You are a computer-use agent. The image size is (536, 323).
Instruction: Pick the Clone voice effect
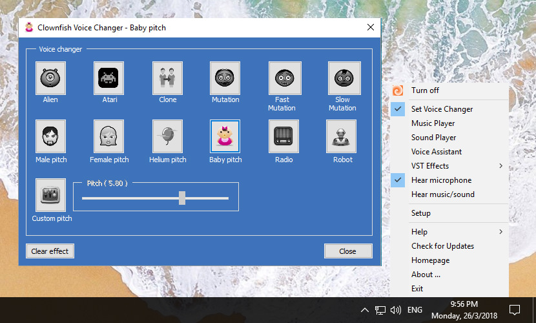tap(167, 78)
